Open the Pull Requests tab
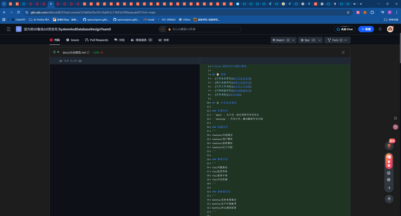The image size is (401, 216). click(x=97, y=40)
